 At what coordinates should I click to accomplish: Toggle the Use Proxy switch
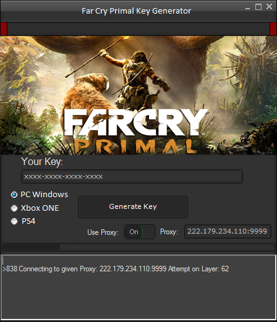pos(140,232)
